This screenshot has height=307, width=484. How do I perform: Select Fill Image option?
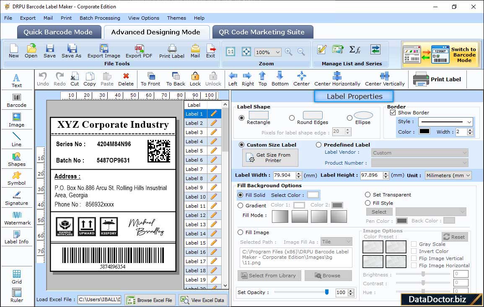coord(240,232)
